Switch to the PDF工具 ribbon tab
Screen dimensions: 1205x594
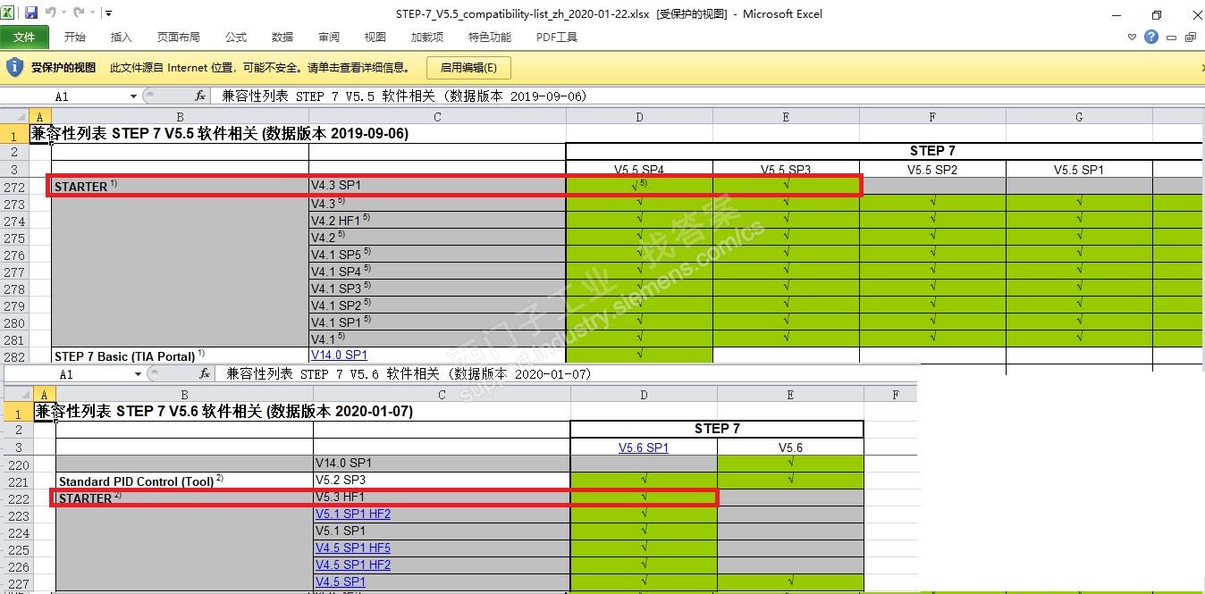coord(557,37)
